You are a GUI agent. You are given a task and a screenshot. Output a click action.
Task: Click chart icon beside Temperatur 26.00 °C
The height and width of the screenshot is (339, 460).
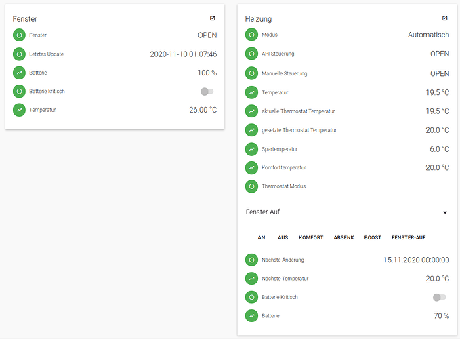pyautogui.click(x=19, y=110)
